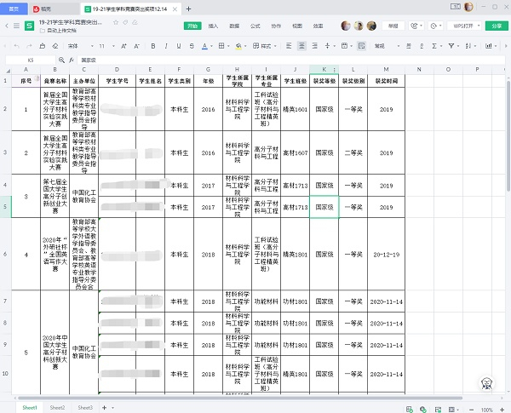Image resolution: width=511 pixels, height=413 pixels.
Task: Click the Sort icon
Action: 468,46
